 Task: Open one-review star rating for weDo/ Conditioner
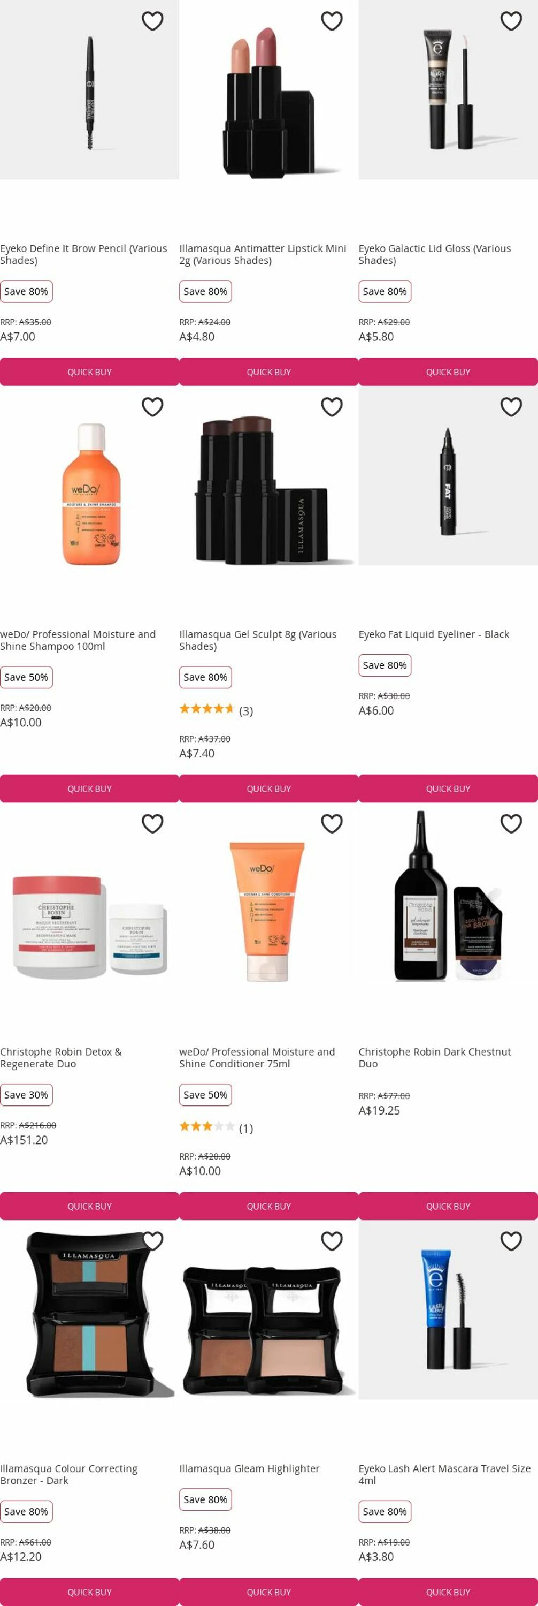[x=216, y=1128]
